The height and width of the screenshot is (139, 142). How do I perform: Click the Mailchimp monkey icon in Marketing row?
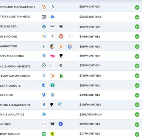pos(52,46)
